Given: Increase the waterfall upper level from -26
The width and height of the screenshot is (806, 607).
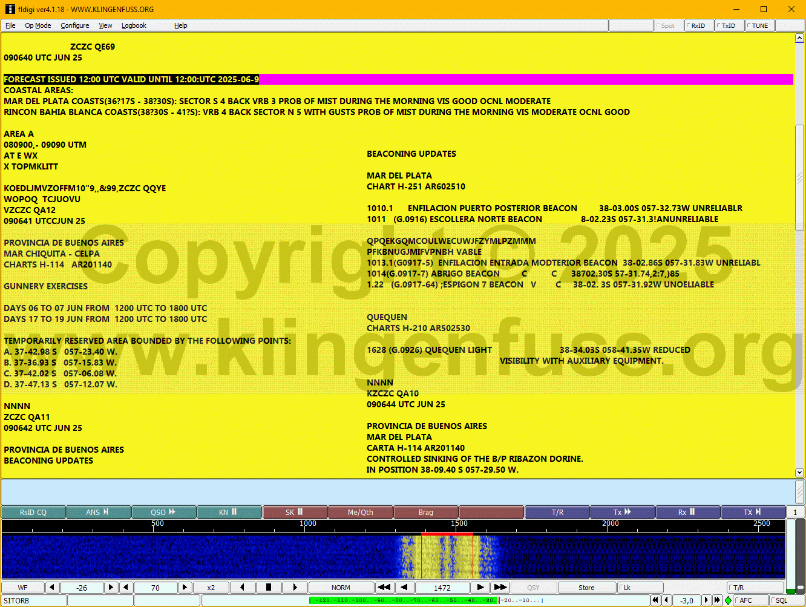Looking at the screenshot, I should [x=111, y=587].
